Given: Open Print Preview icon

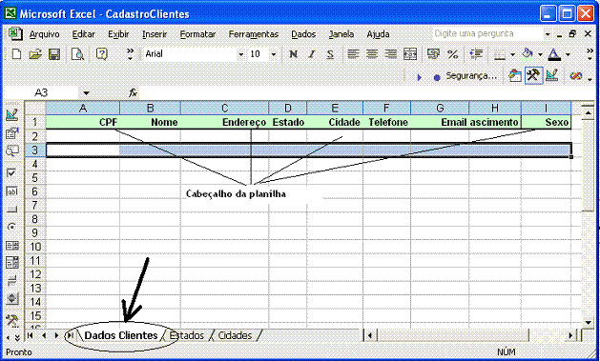Looking at the screenshot, I should 77,54.
